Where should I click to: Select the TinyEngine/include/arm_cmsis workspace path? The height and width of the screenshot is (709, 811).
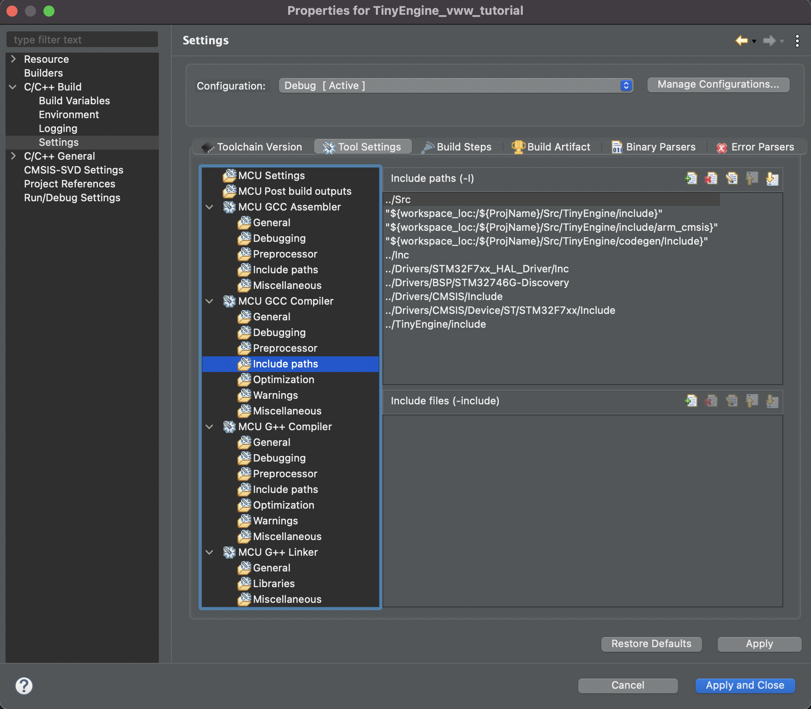(552, 227)
